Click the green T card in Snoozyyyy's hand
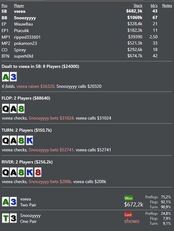This screenshot has width=174, height=231. tap(6, 218)
